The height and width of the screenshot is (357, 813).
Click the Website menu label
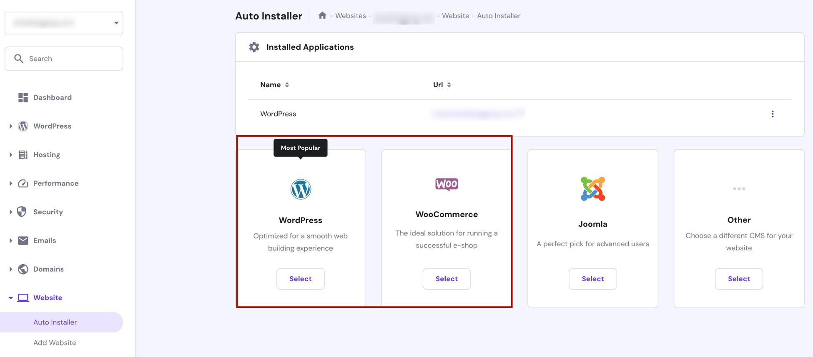pyautogui.click(x=48, y=298)
